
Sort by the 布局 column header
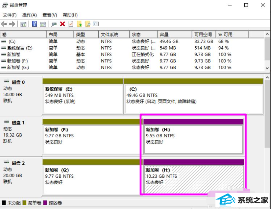tap(60, 35)
